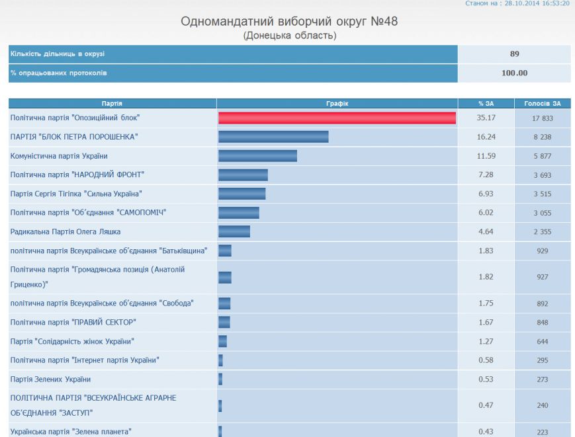Select the 1.82 percentage value

point(486,277)
